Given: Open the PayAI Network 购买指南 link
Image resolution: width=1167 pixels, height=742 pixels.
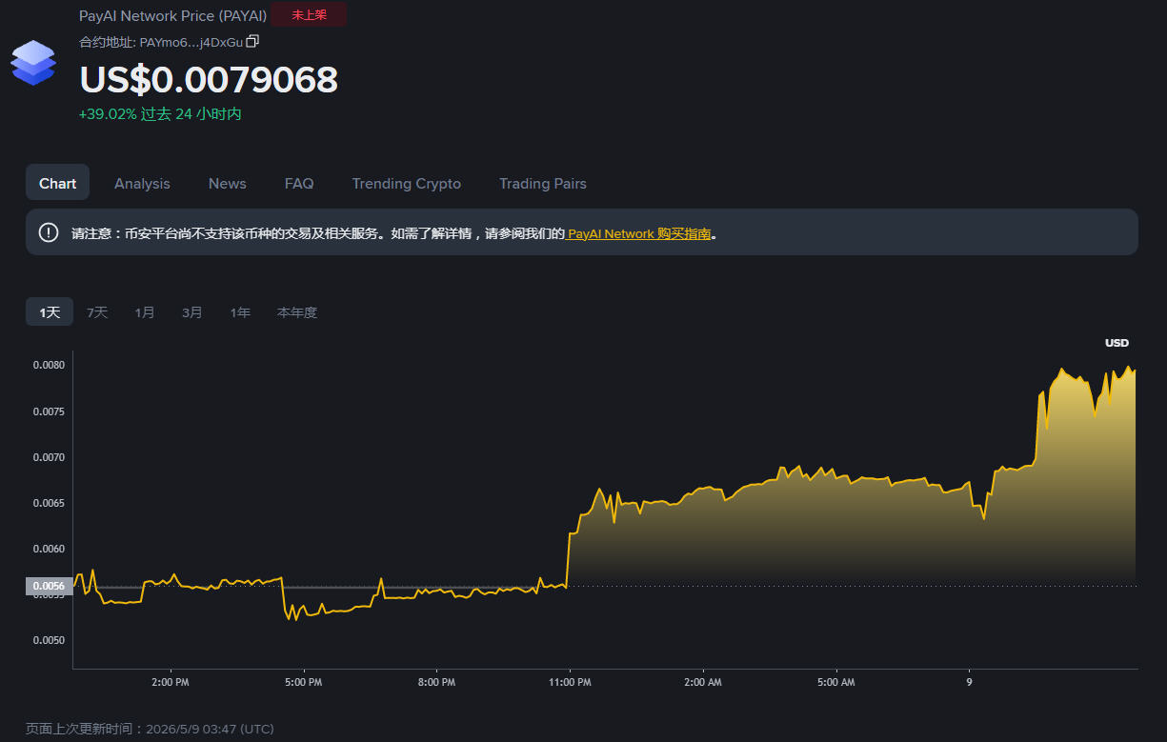Looking at the screenshot, I should (639, 233).
